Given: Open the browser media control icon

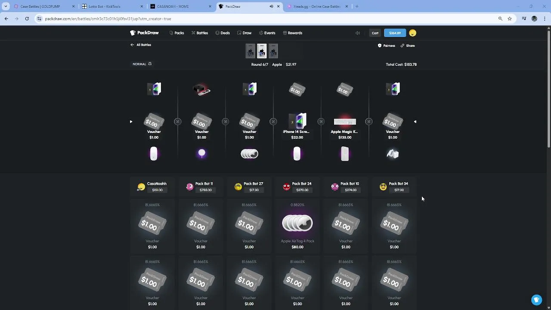Looking at the screenshot, I should (x=524, y=19).
